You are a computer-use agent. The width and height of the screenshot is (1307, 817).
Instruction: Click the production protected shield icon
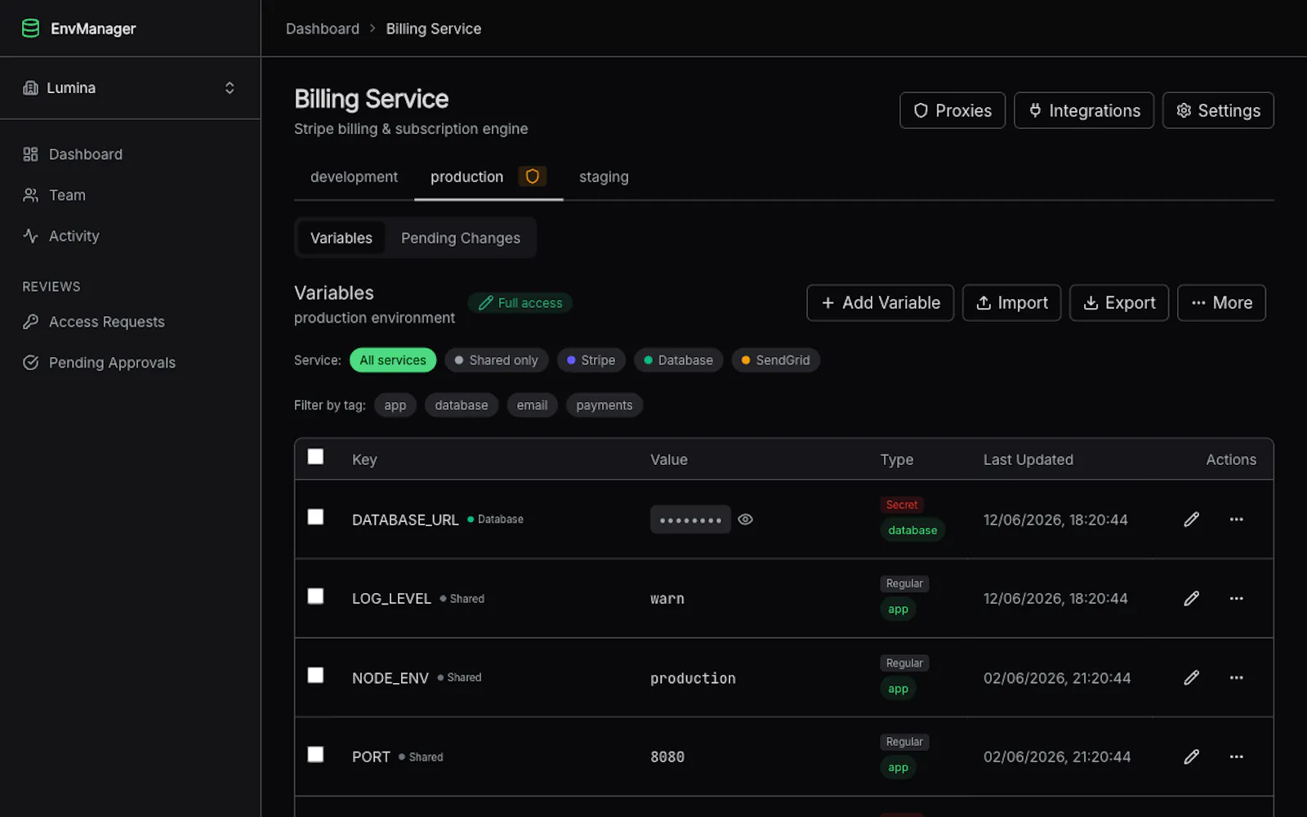[533, 176]
